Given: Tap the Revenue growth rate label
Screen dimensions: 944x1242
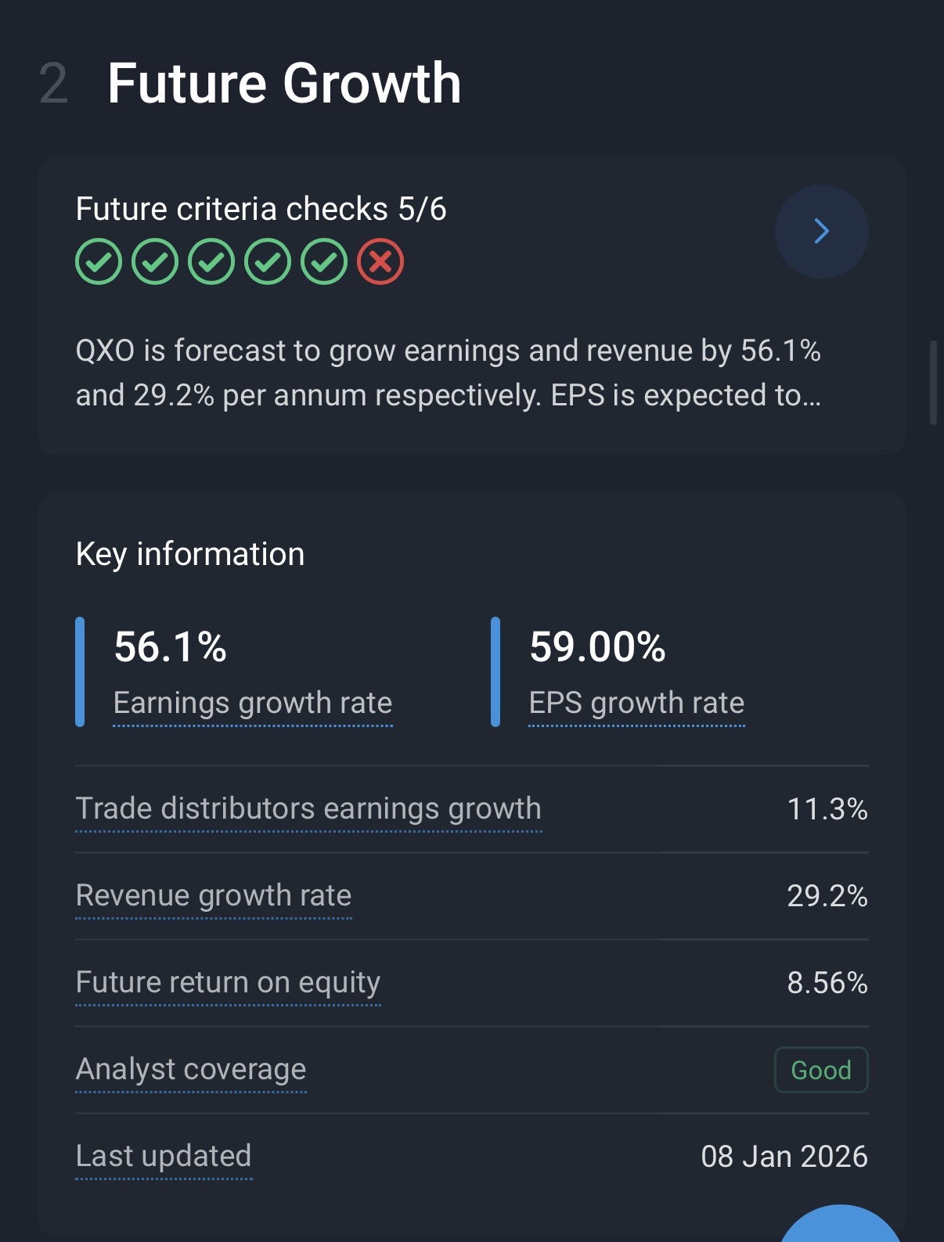Looking at the screenshot, I should pyautogui.click(x=214, y=895).
